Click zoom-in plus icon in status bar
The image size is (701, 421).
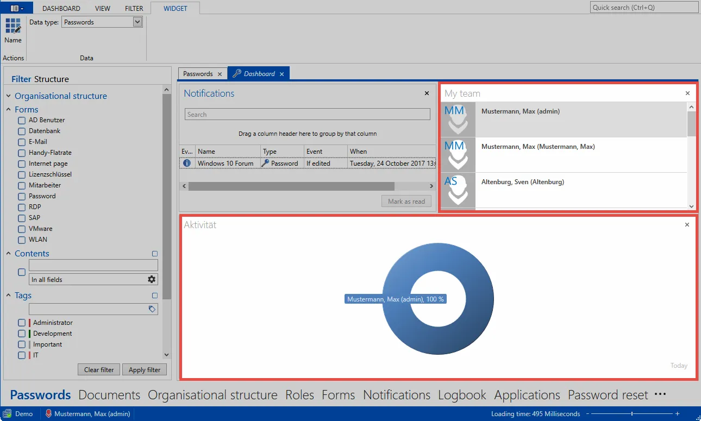click(677, 414)
